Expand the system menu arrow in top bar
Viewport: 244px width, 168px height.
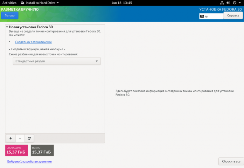pyautogui.click(x=240, y=3)
